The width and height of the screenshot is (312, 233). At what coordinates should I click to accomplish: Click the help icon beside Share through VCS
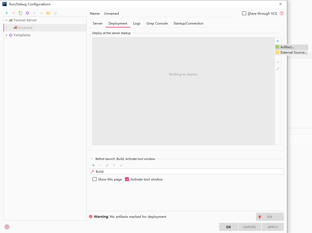click(x=282, y=13)
